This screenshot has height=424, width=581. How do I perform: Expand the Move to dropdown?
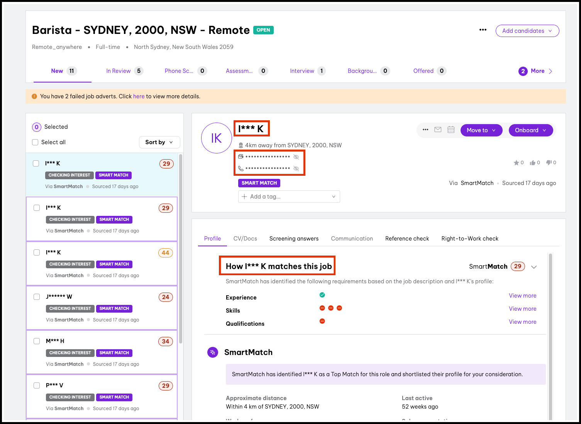pyautogui.click(x=481, y=130)
